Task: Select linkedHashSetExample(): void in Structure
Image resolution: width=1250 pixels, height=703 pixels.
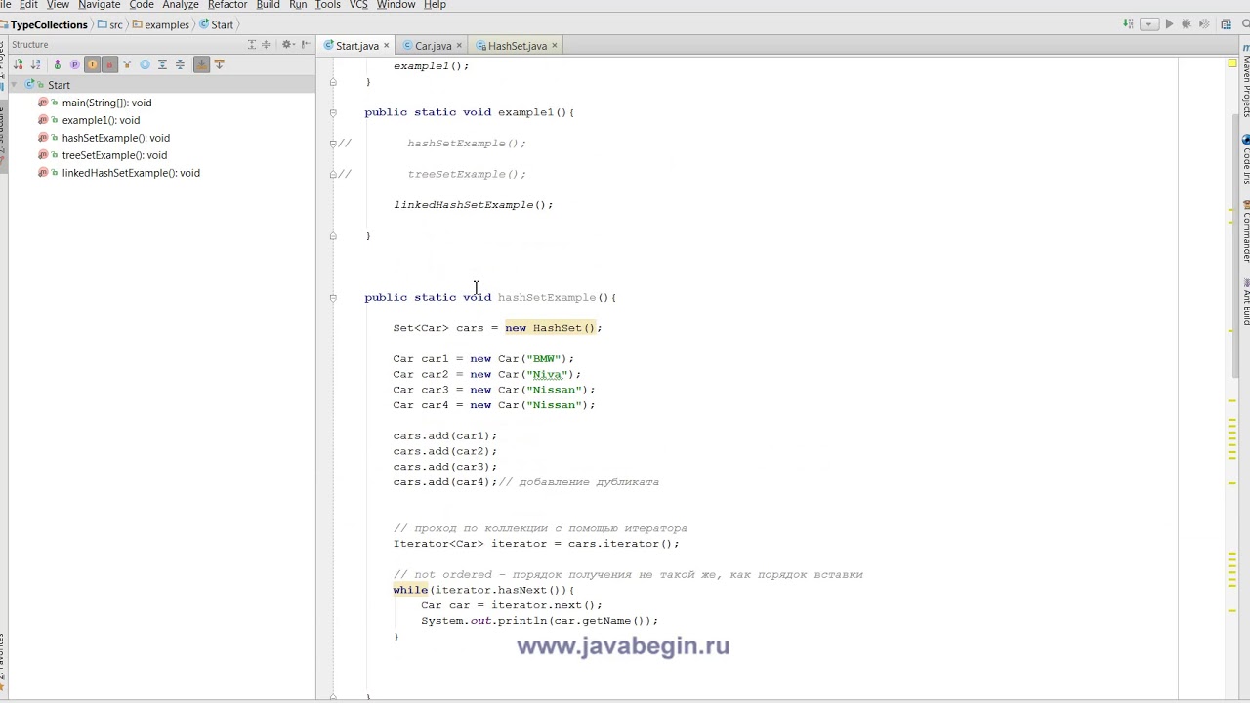Action: (131, 173)
